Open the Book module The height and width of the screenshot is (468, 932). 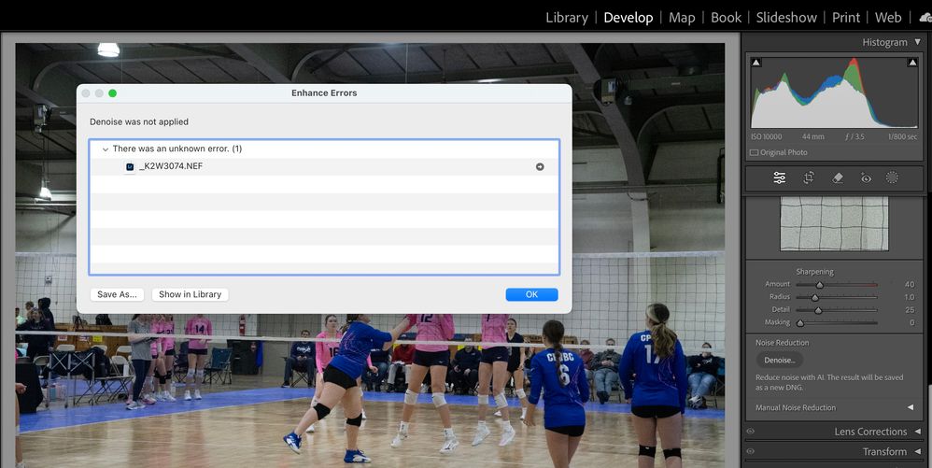pyautogui.click(x=727, y=18)
